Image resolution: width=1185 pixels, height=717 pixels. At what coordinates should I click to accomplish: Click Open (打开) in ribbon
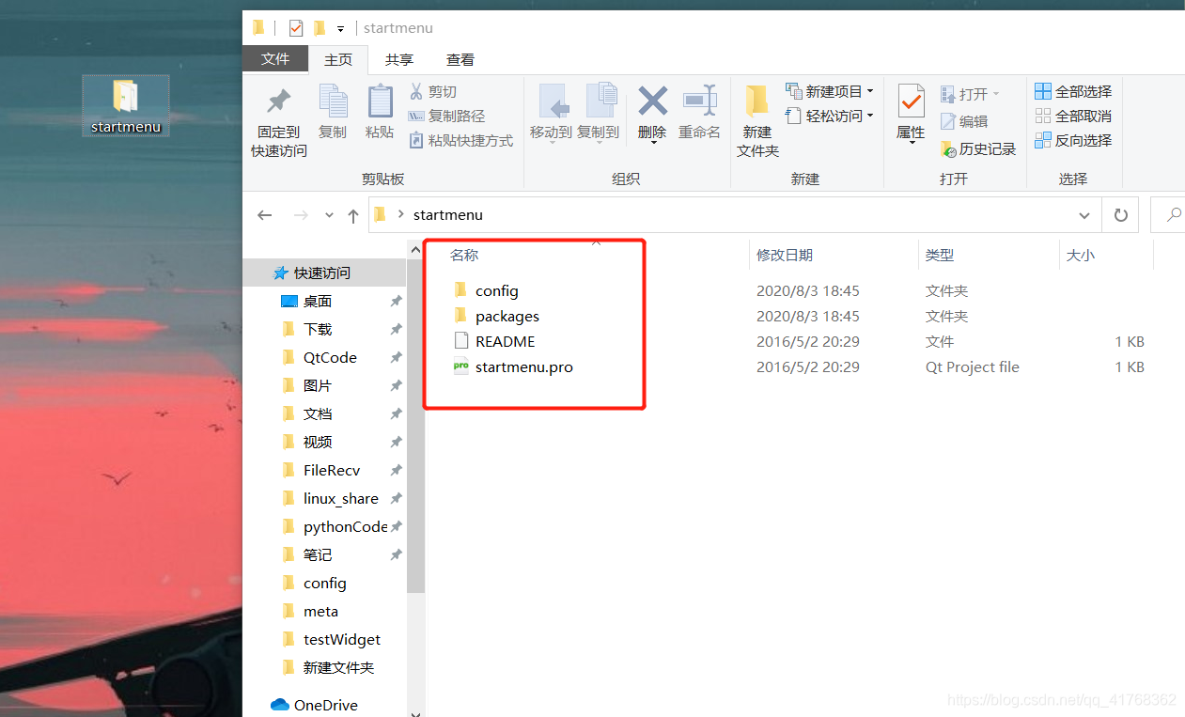coord(971,94)
